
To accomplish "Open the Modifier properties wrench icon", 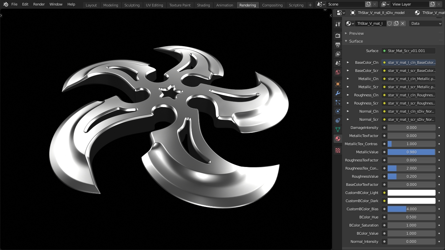I will (x=338, y=93).
